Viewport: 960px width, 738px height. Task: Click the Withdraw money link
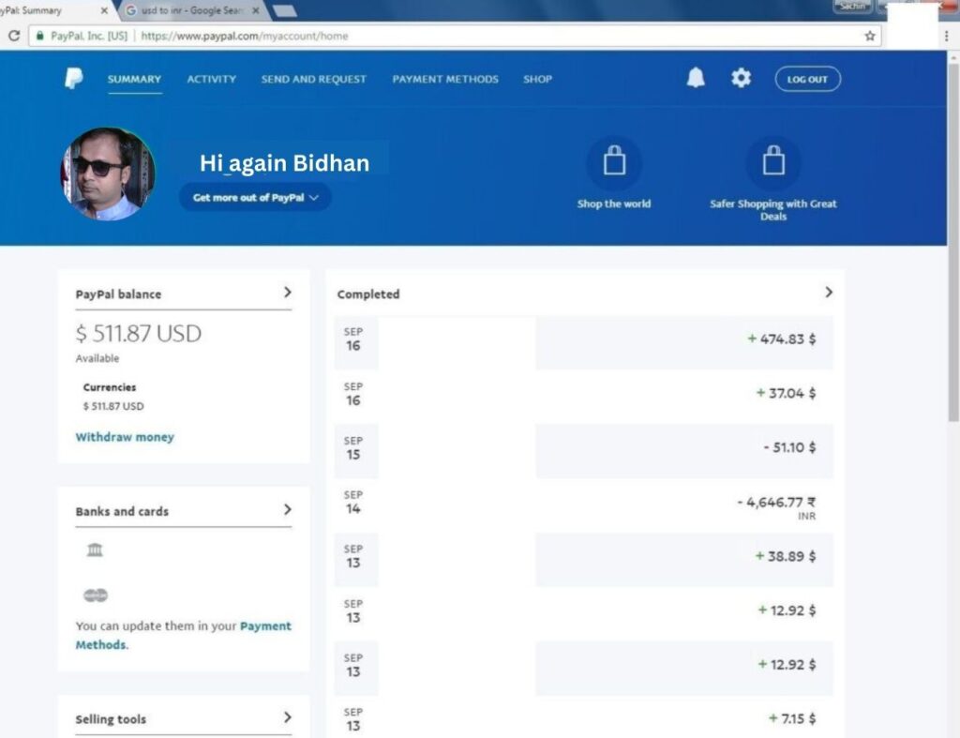click(x=125, y=437)
